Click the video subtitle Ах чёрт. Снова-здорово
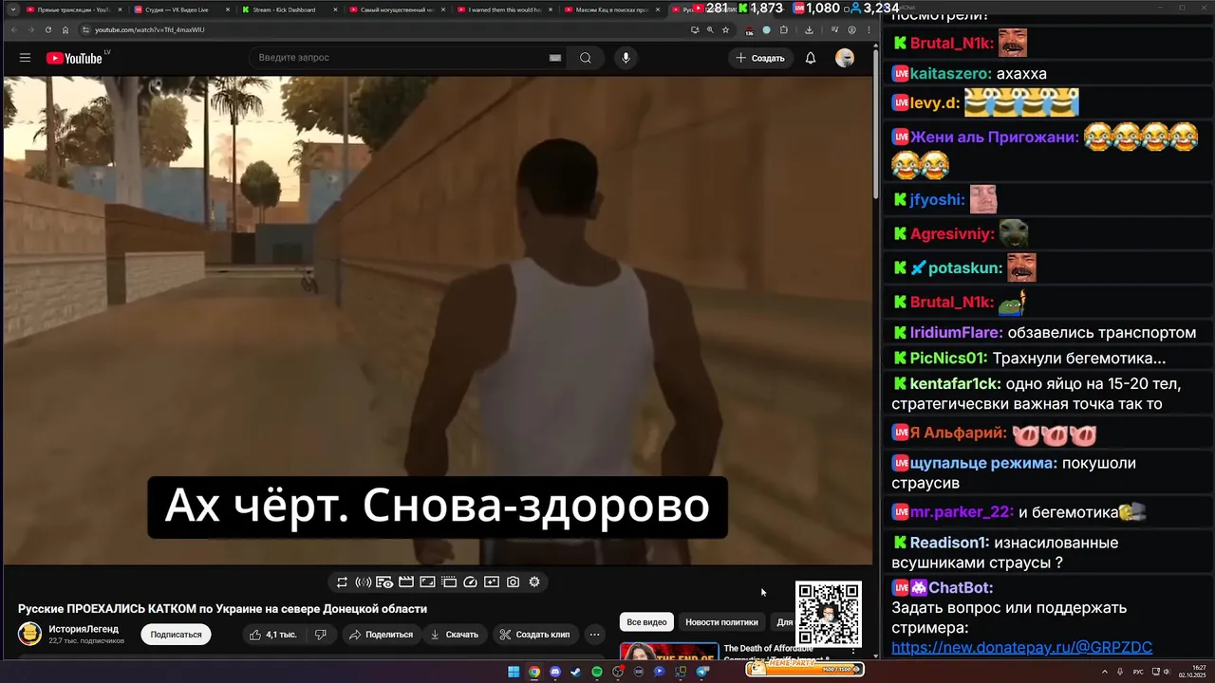1215x683 pixels. coord(437,507)
